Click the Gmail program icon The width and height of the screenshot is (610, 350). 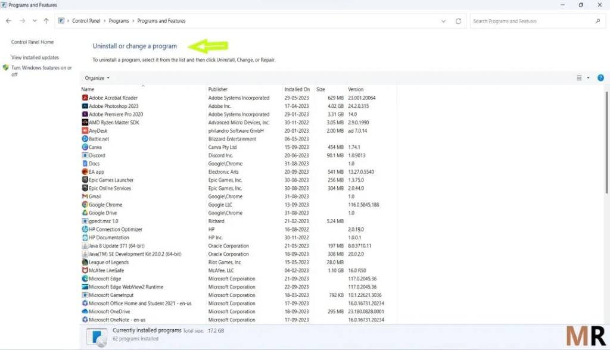pos(85,196)
